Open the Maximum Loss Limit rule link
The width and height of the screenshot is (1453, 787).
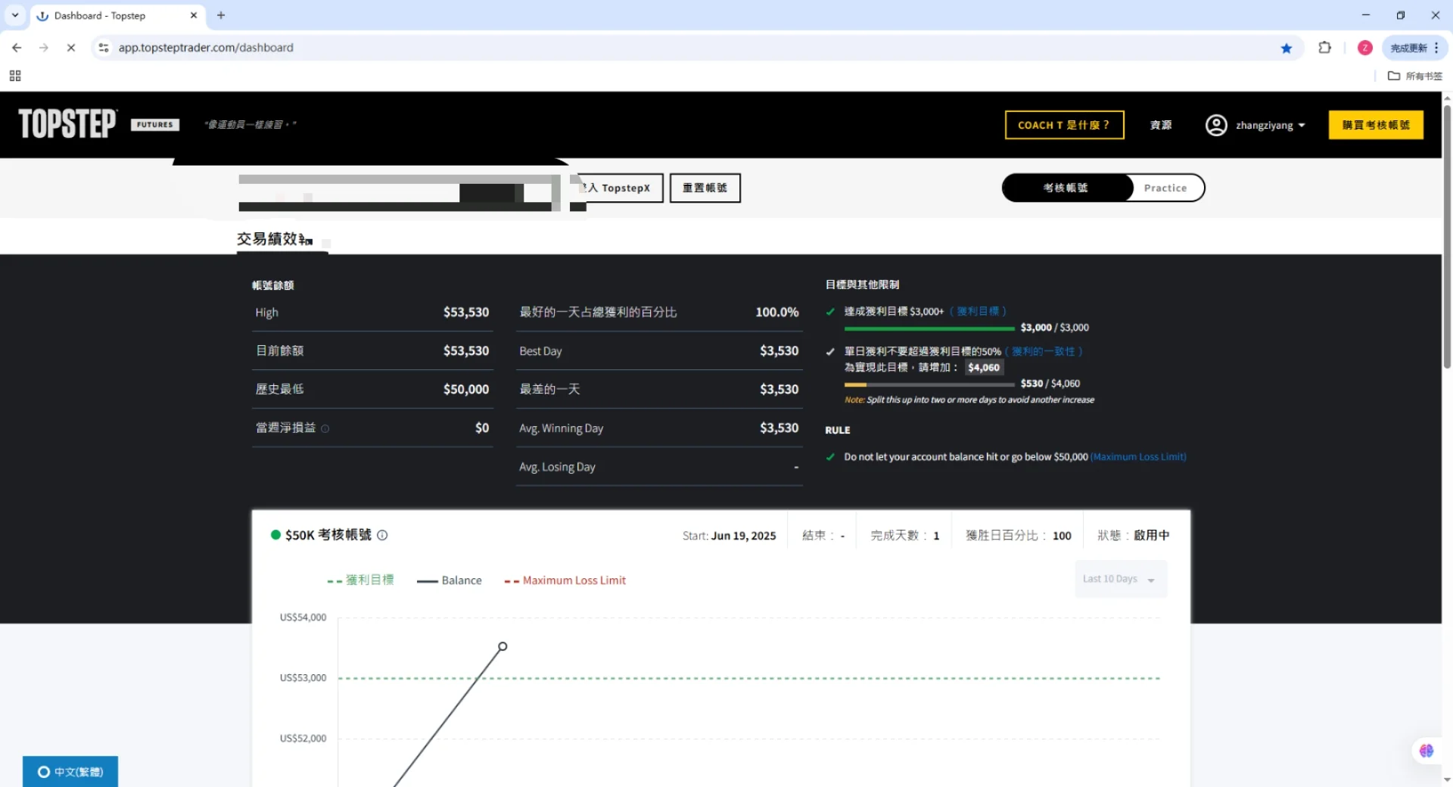pyautogui.click(x=1138, y=456)
